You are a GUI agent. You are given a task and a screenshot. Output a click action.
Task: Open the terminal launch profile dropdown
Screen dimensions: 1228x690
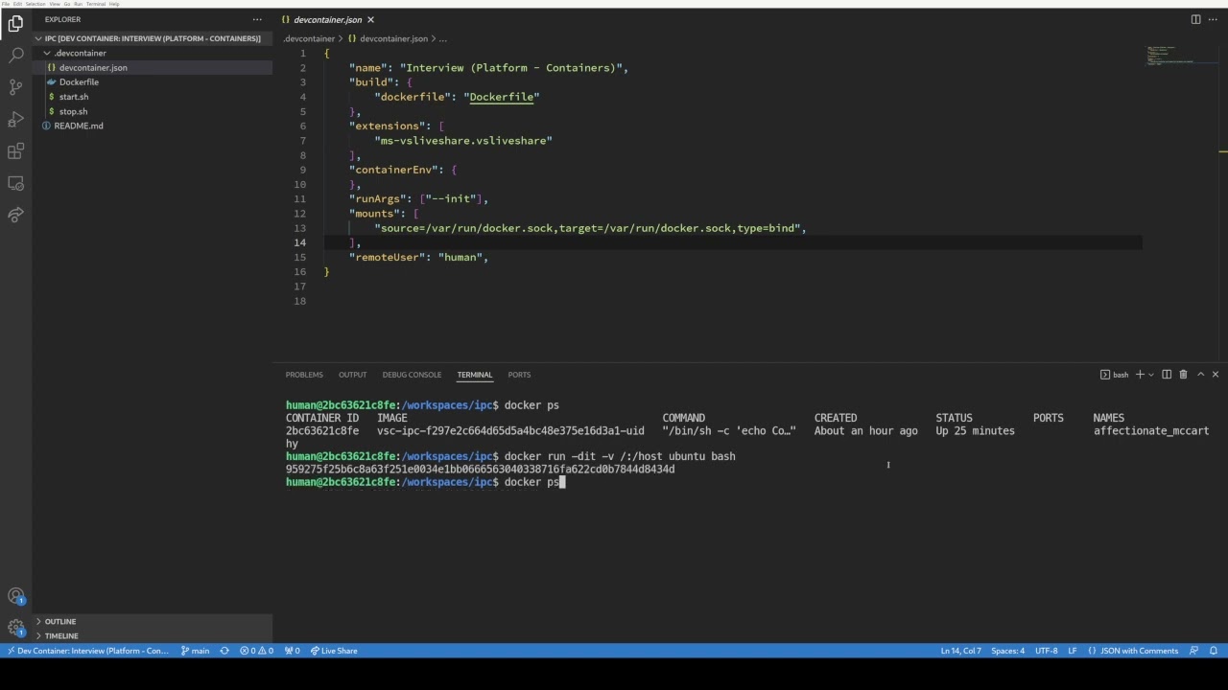(x=1151, y=375)
